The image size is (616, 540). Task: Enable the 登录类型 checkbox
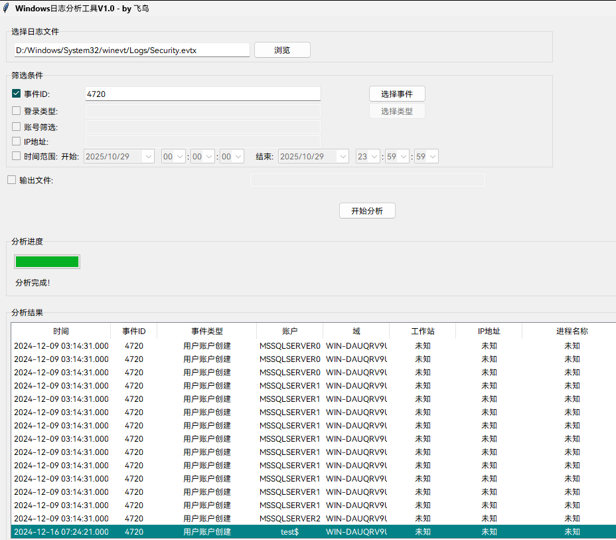(x=16, y=111)
